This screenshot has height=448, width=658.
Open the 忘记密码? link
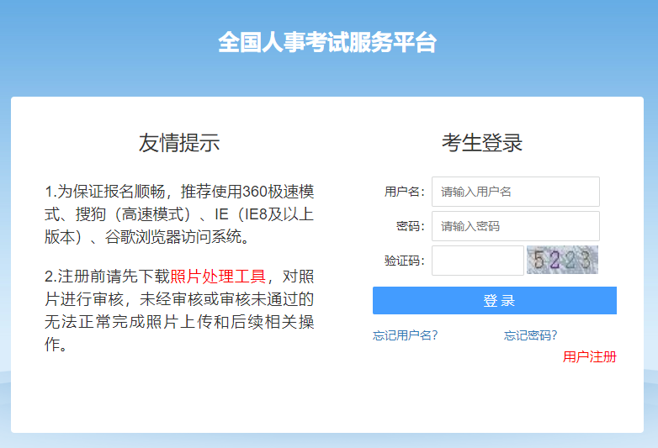point(530,335)
